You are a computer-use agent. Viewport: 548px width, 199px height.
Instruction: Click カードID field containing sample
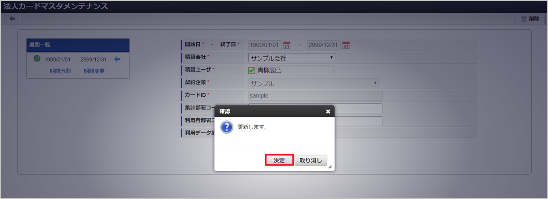[315, 96]
